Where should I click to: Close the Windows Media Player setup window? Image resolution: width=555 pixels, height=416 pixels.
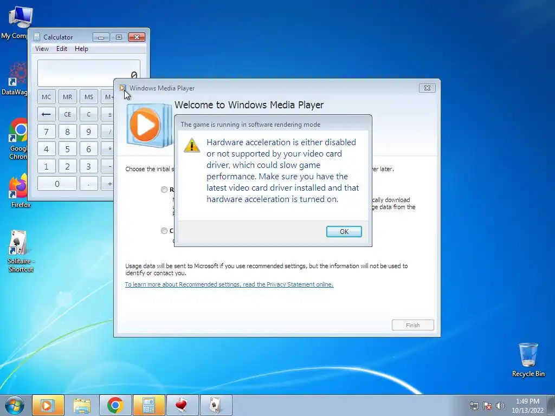point(427,88)
